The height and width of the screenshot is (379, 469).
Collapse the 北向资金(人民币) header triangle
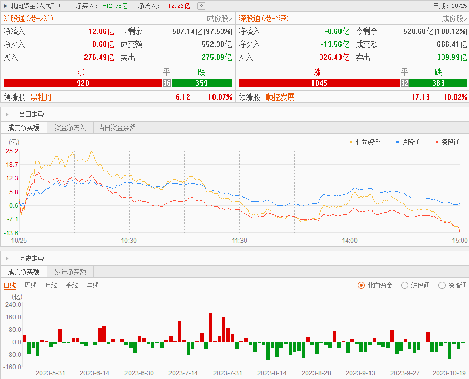[5, 6]
